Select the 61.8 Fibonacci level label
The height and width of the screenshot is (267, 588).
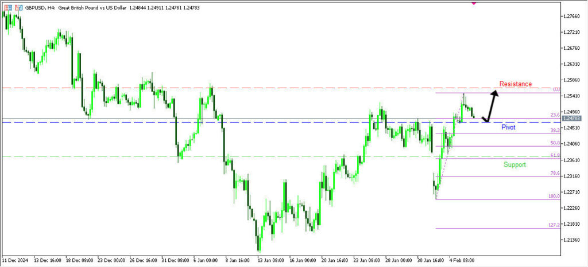tap(555, 155)
